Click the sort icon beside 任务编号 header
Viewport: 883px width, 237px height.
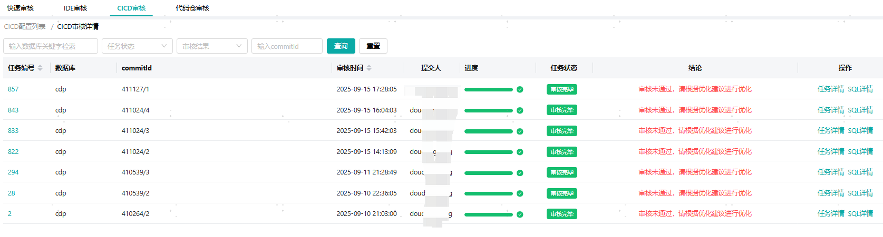click(x=40, y=68)
